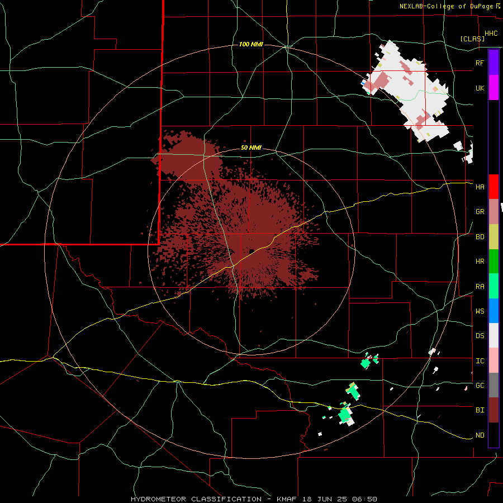Click the UK magenta legend swatch
This screenshot has height=503, width=503.
click(x=493, y=88)
